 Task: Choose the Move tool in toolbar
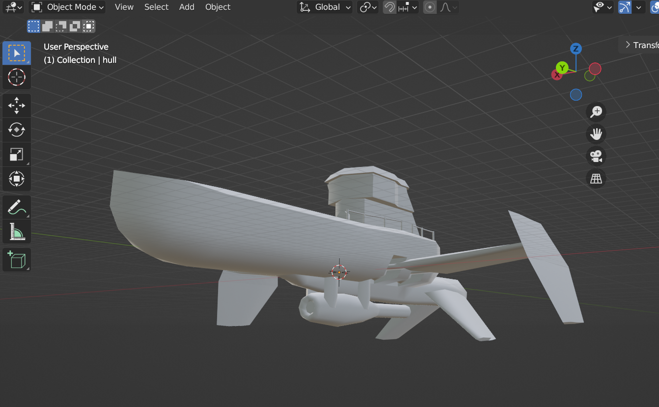(x=17, y=106)
